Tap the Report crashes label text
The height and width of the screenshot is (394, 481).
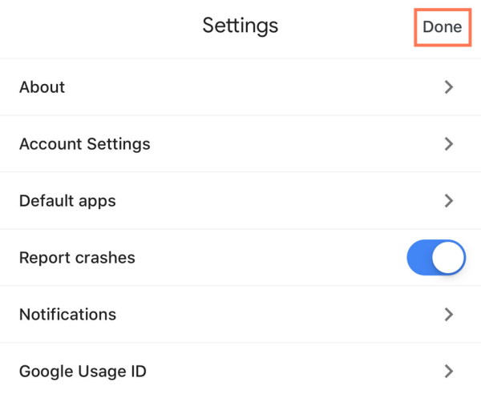tap(77, 258)
